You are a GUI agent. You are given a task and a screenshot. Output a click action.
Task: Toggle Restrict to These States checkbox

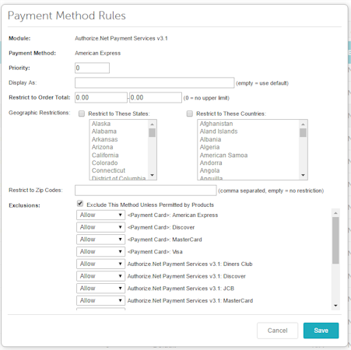click(x=82, y=114)
